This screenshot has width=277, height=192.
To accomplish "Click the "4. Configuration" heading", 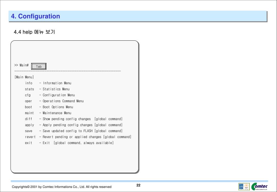I will pos(35,16).
